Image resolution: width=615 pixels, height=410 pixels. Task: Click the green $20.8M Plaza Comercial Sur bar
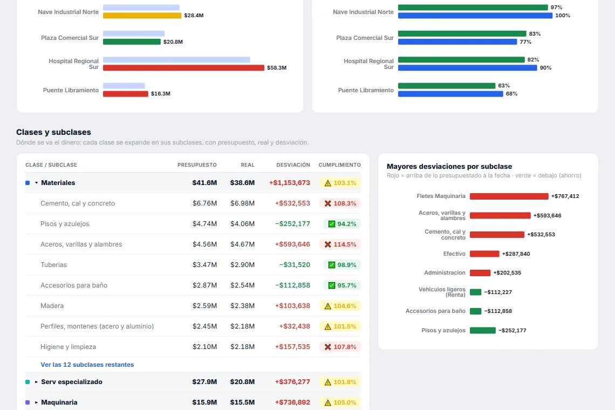pyautogui.click(x=132, y=42)
